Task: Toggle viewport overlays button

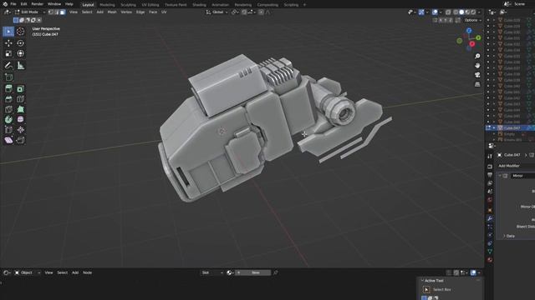Action: [435, 12]
